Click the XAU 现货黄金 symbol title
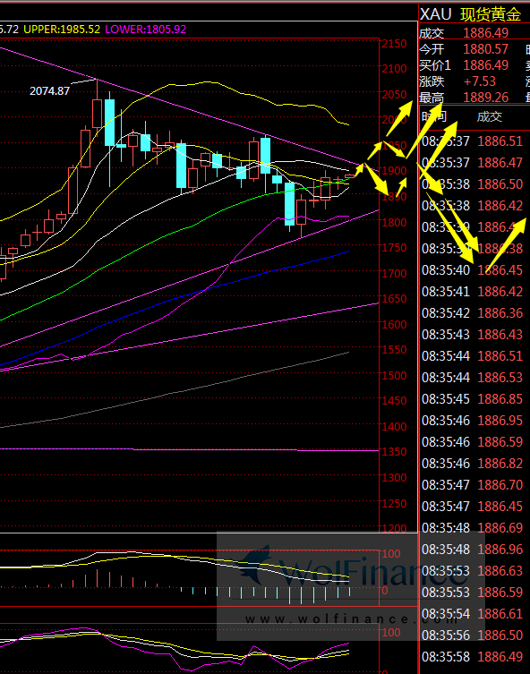530x674 pixels. pos(470,14)
